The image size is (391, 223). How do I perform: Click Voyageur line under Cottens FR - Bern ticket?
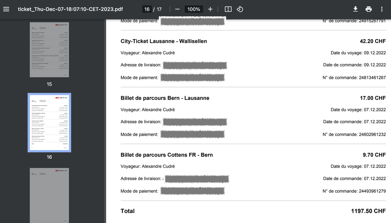point(148,167)
